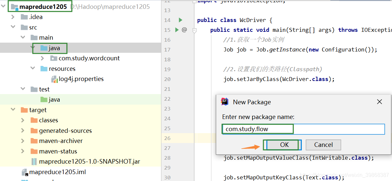Toggle code fold marker on line 15

pos(195,30)
